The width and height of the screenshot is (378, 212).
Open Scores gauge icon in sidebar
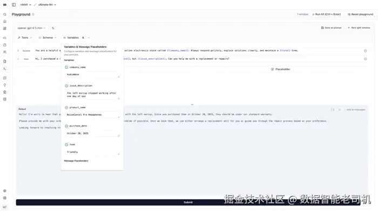pyautogui.click(x=4, y=78)
